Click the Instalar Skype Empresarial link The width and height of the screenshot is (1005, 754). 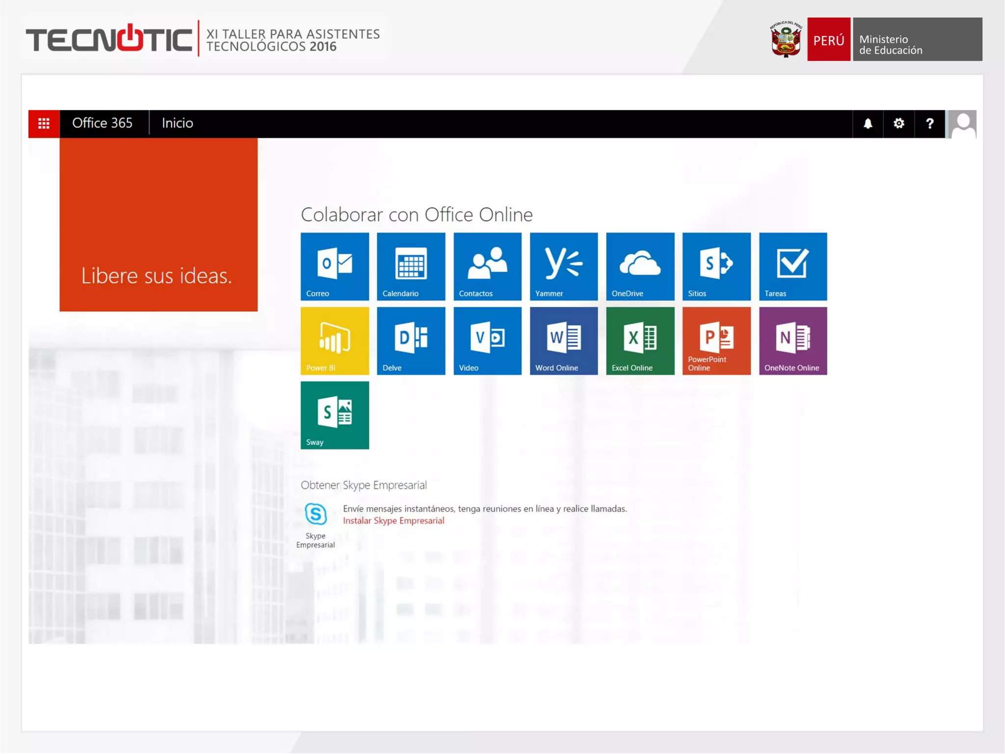coord(393,520)
